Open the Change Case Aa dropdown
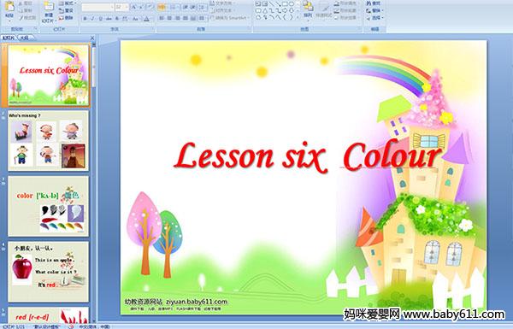513x329 pixels. (135, 19)
